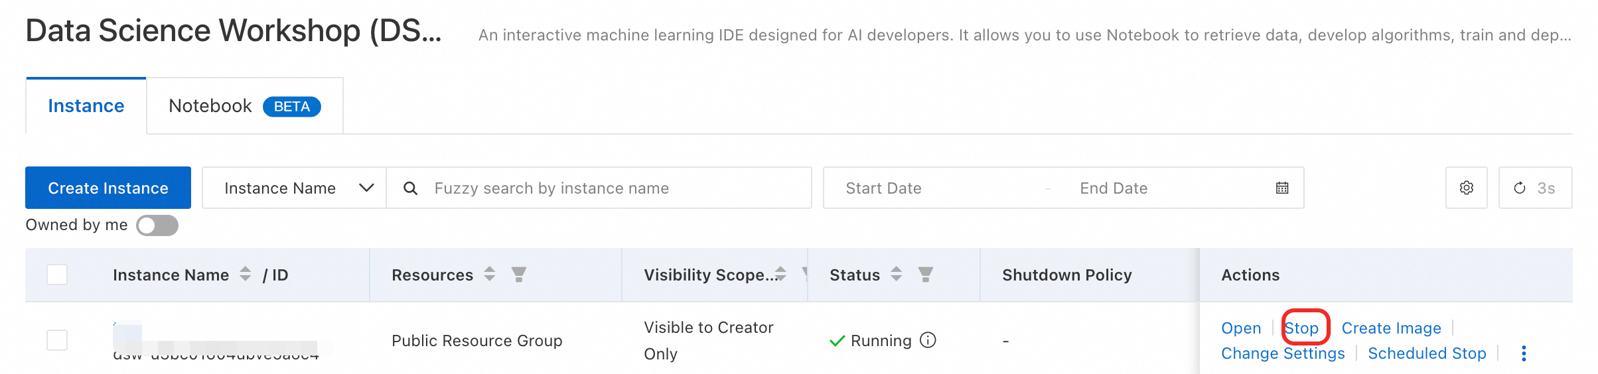Select the first instance row checkbox
The width and height of the screenshot is (1598, 374).
[x=57, y=340]
